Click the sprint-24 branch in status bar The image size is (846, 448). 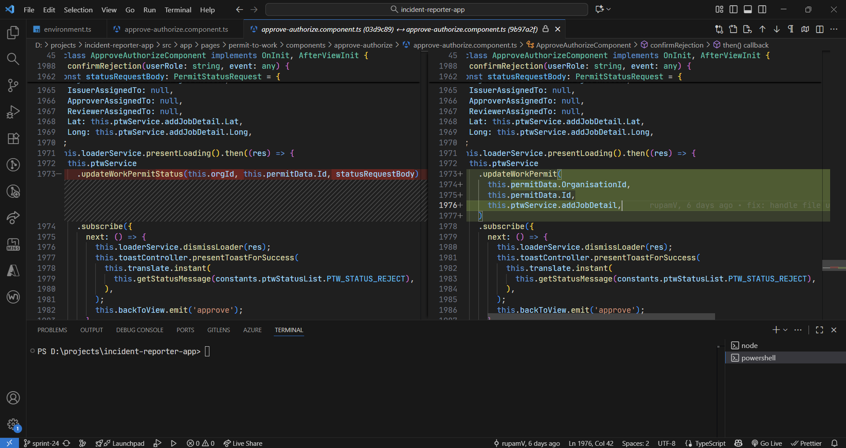click(x=45, y=443)
